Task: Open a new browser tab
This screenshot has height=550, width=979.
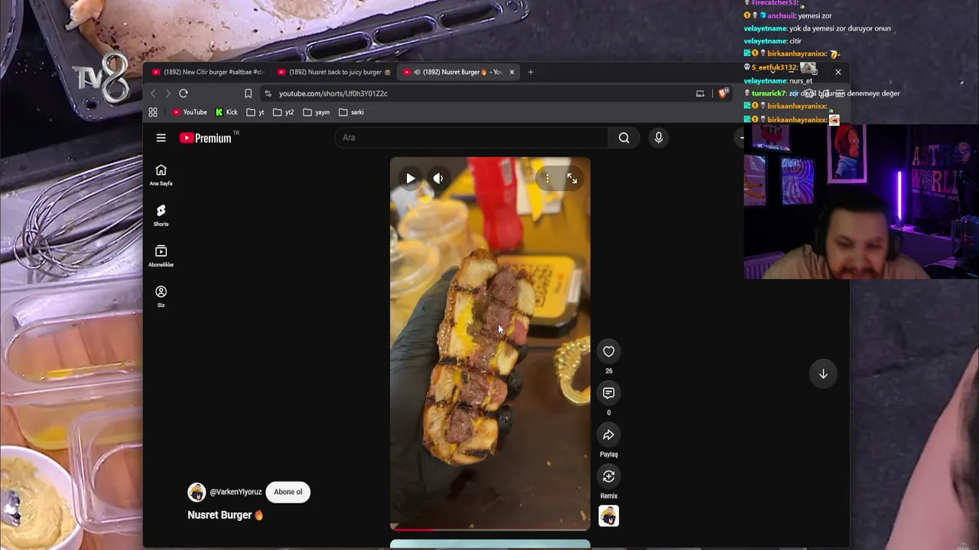Action: 530,72
